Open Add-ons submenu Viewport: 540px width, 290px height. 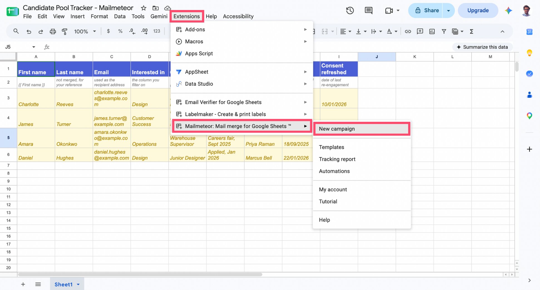pos(241,29)
